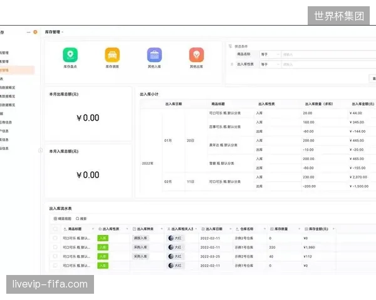Click the 2022-03-25 date cell
The height and width of the screenshot is (300, 376).
(x=211, y=256)
